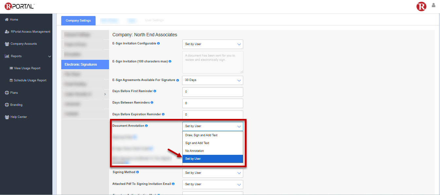440x195 pixels.
Task: Click the info icon next to Document Annotation
Action: (146, 126)
